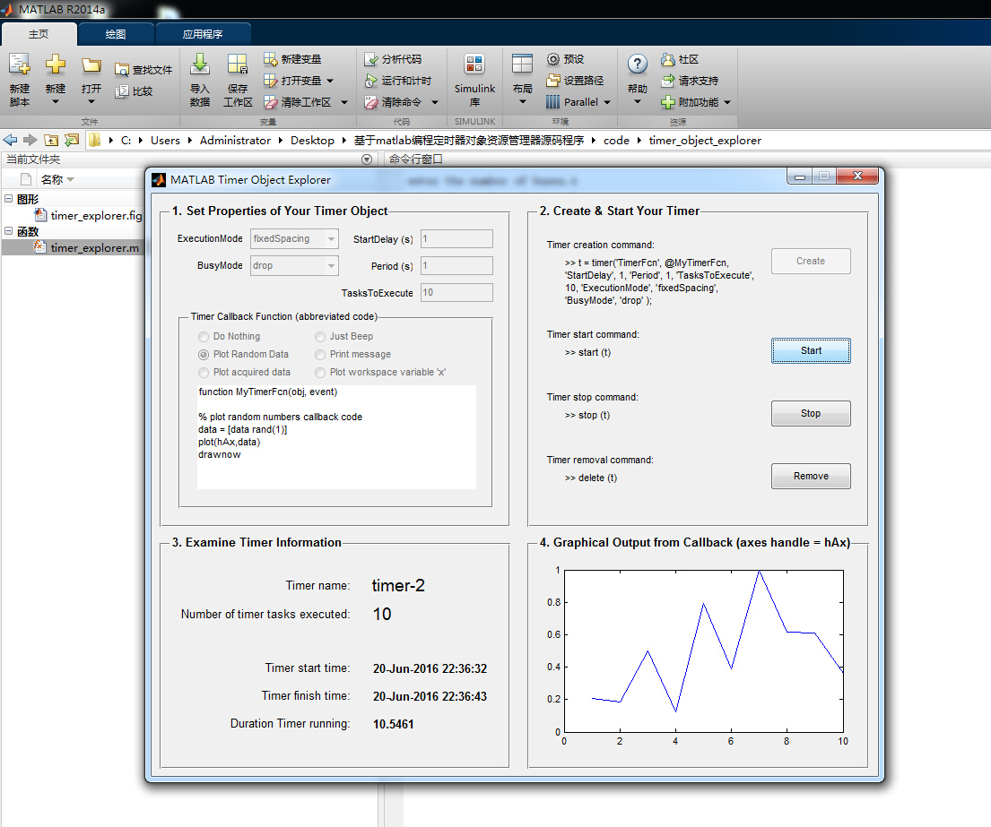This screenshot has width=991, height=827.
Task: Click the 新建变量 (New Variable) icon
Action: click(271, 59)
